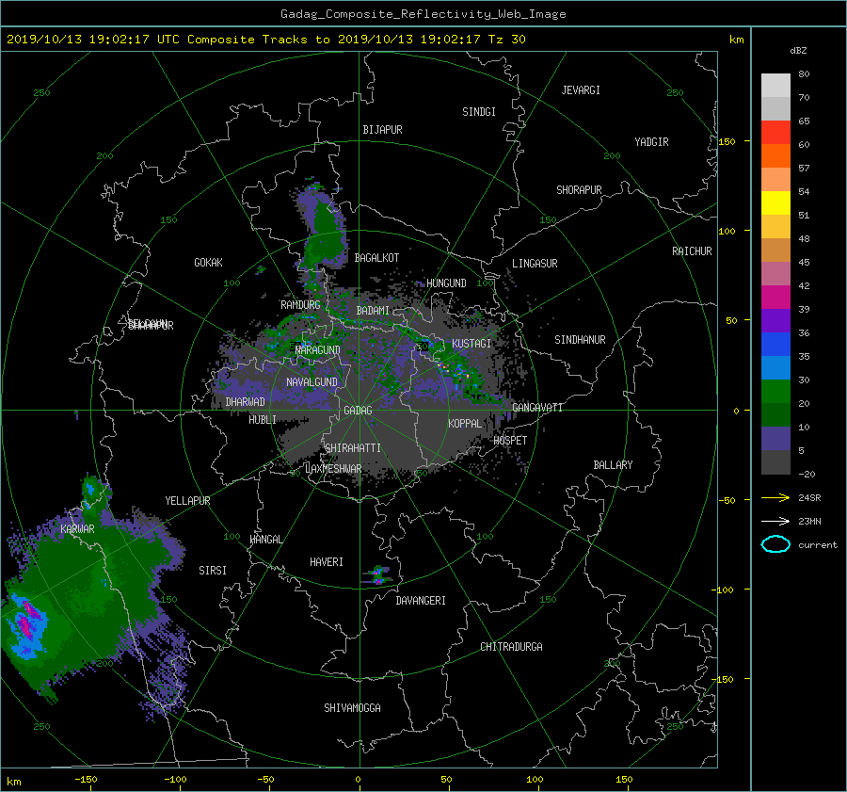Click the green 20 dBZ legend swatch
This screenshot has width=847, height=792.
click(775, 392)
